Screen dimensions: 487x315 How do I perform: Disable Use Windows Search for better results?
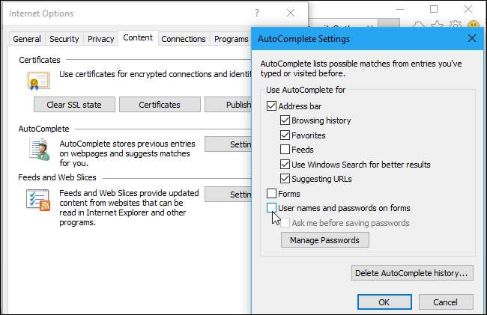[x=285, y=165]
